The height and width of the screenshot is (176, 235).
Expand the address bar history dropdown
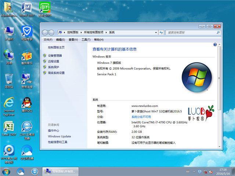pyautogui.click(x=156, y=33)
